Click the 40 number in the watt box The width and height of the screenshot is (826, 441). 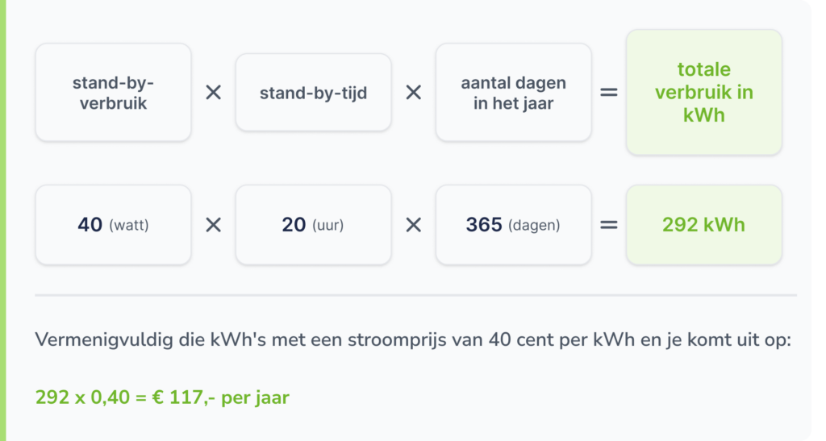point(90,225)
